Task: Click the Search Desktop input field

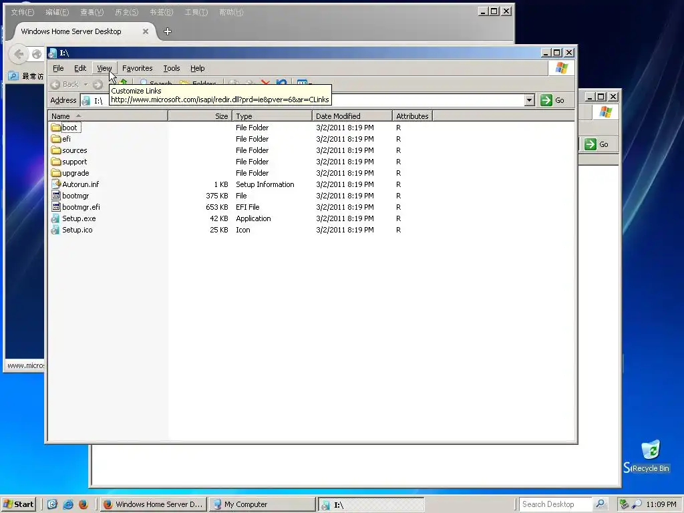Action: pos(556,504)
